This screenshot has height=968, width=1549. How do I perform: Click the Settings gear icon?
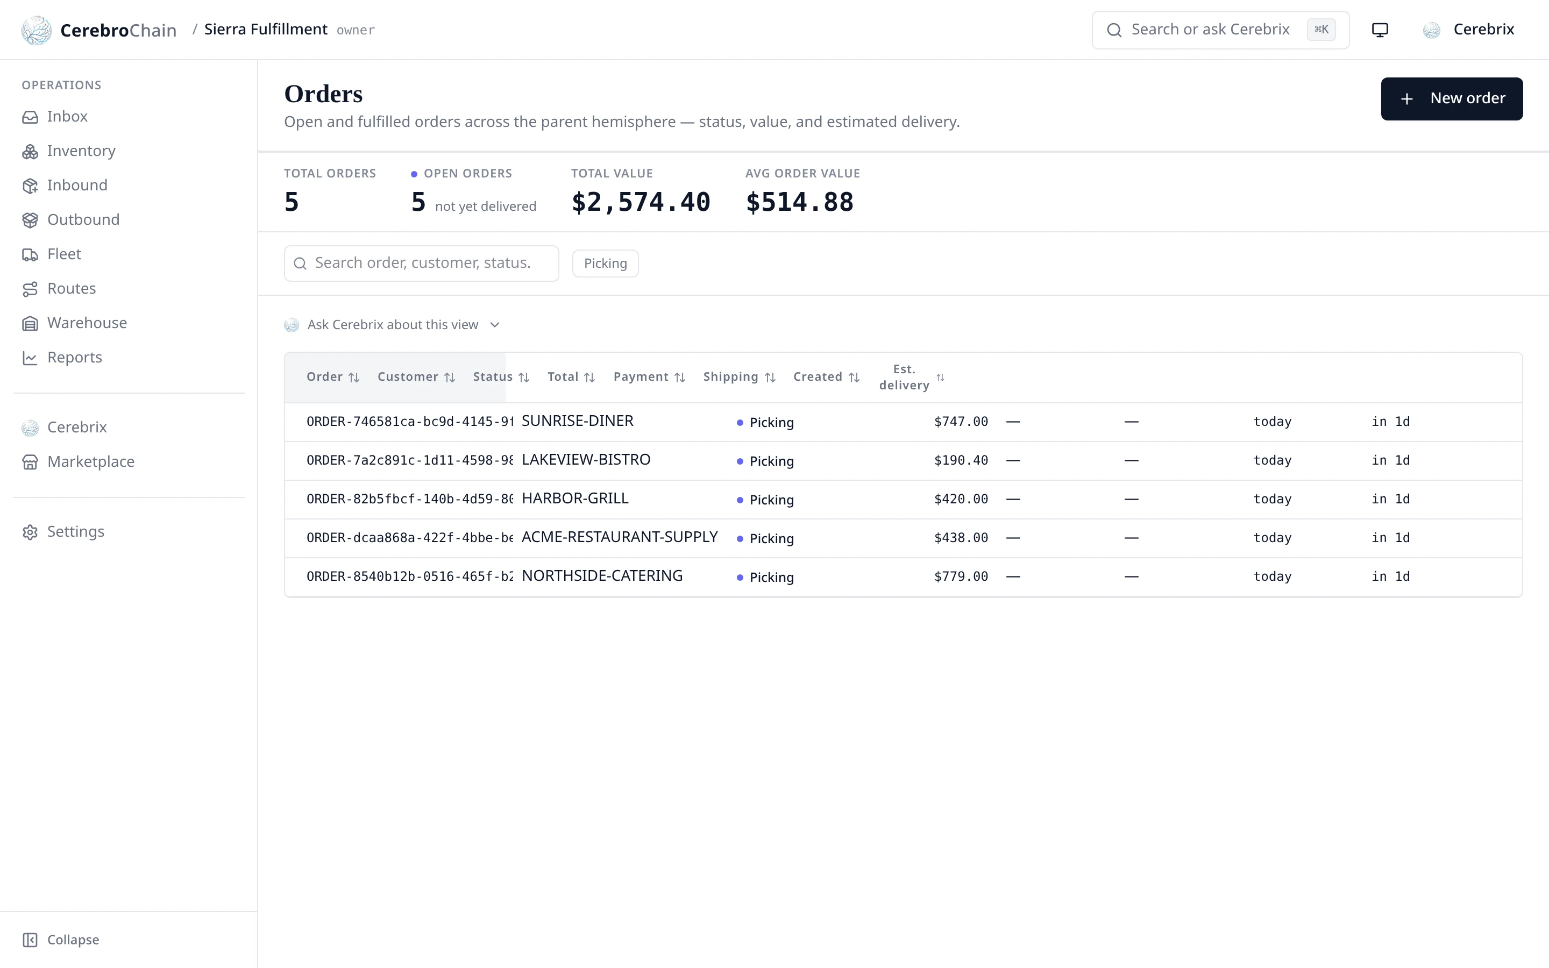(x=30, y=532)
